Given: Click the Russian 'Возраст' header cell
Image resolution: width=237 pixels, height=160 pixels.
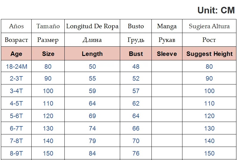Looking at the screenshot, I should tap(16, 40).
